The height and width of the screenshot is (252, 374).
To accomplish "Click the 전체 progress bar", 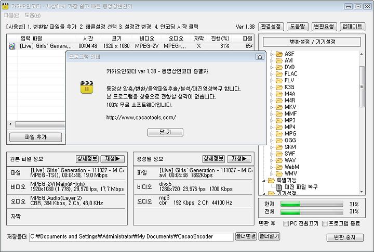I will (x=312, y=212).
